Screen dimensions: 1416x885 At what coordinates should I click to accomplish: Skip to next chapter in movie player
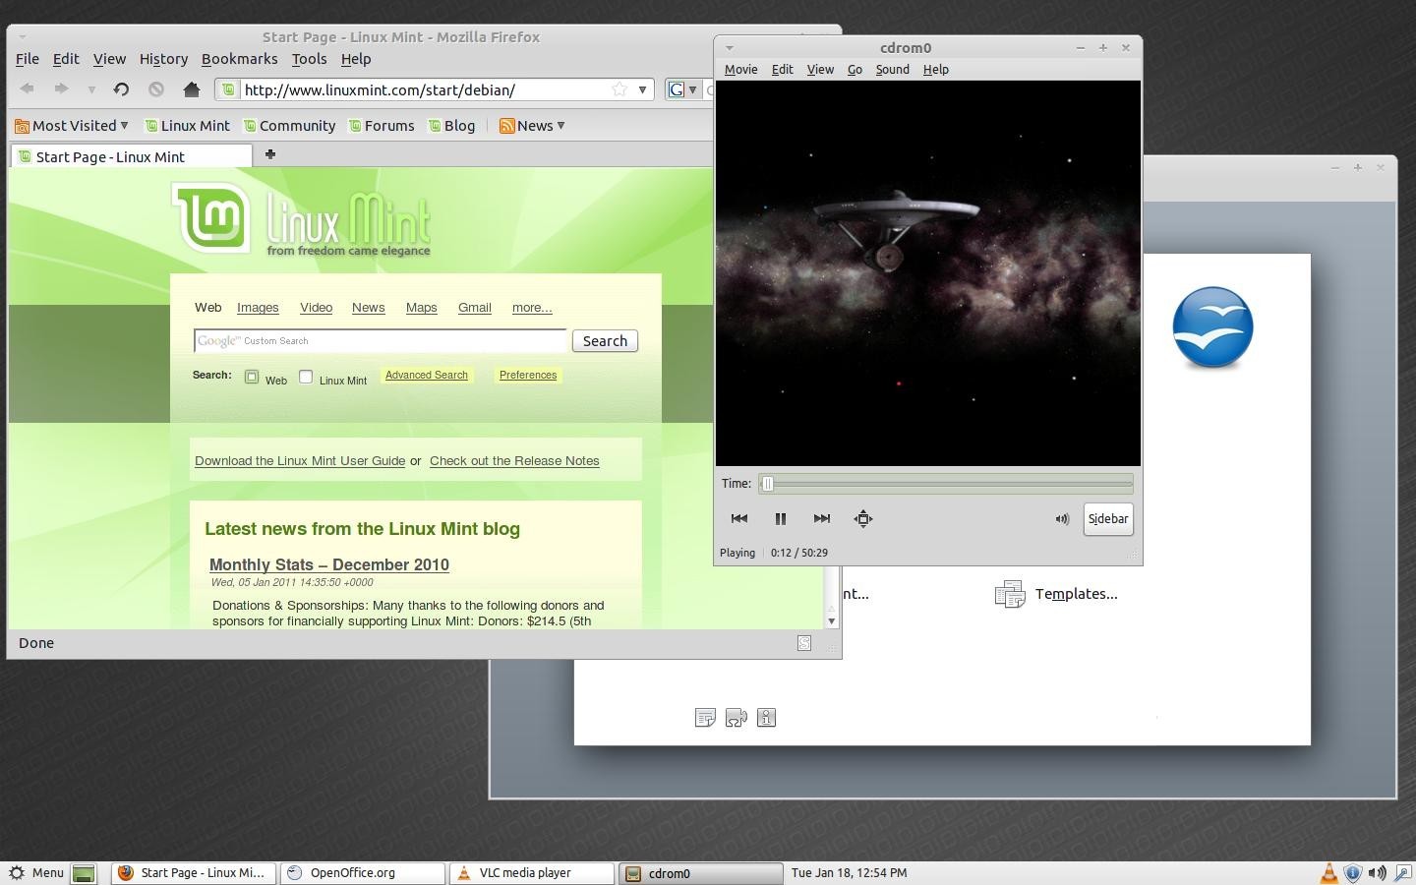(x=822, y=518)
